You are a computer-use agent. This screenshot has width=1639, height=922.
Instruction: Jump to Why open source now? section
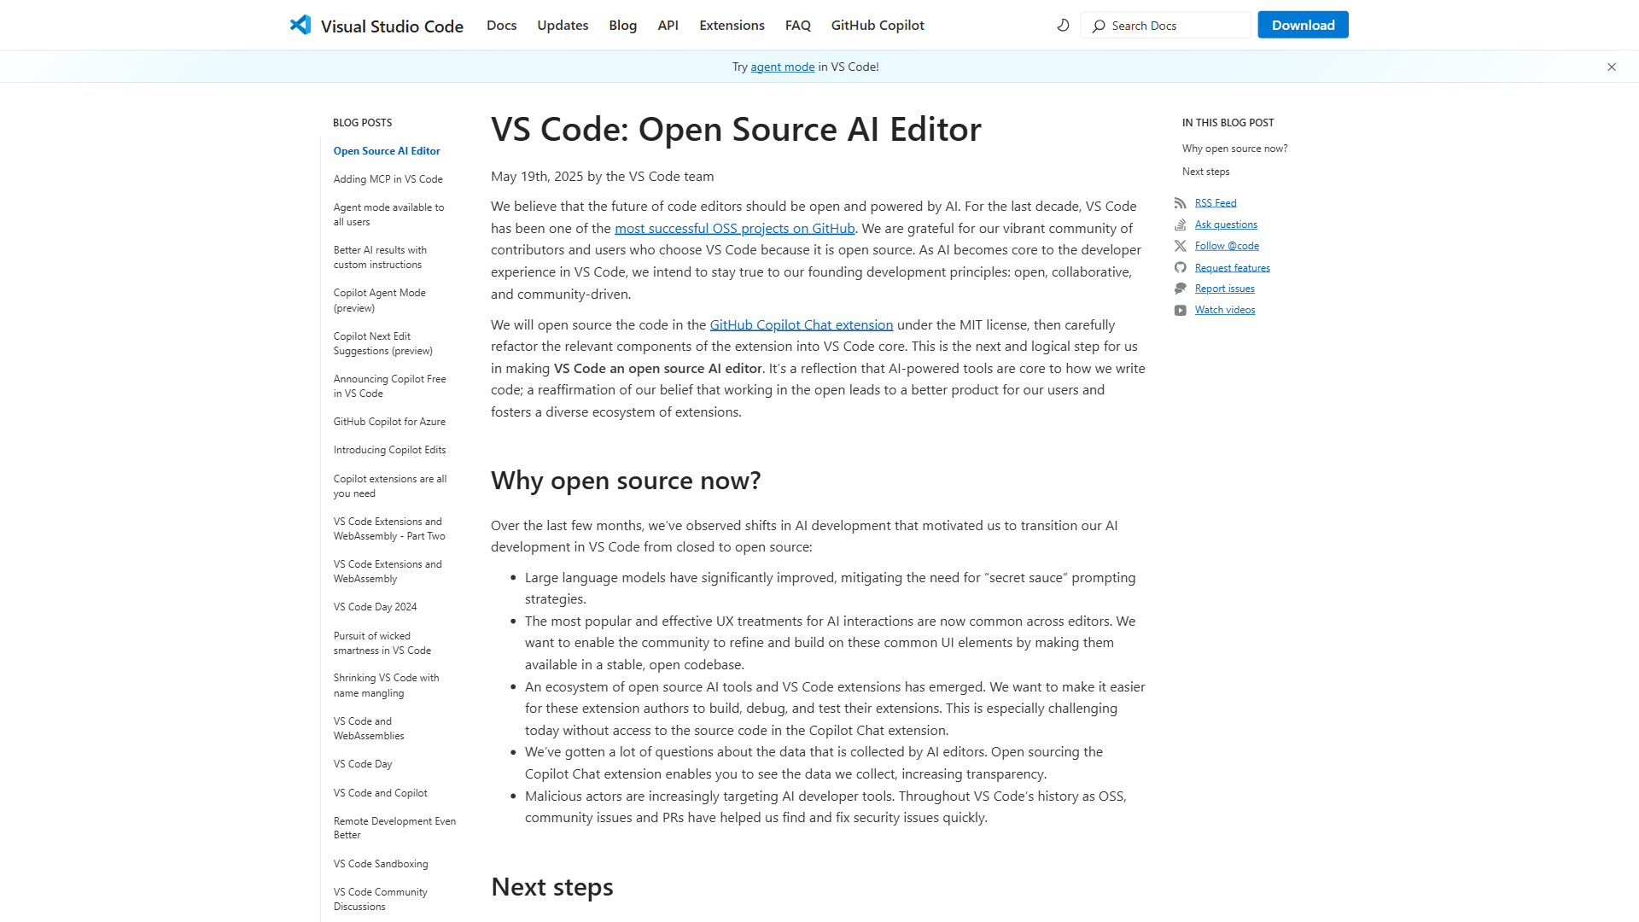(1234, 149)
